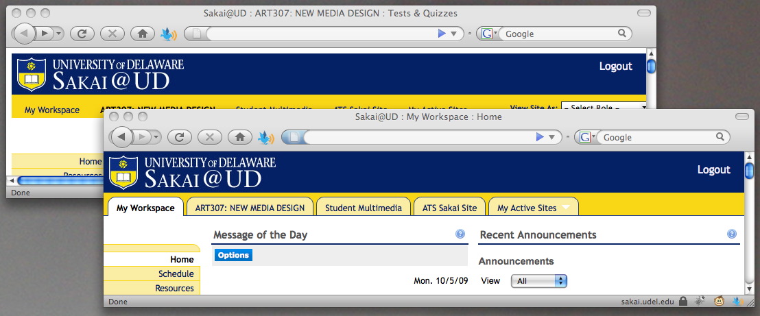
Task: Open help for Recent Announcements
Action: pyautogui.click(x=732, y=234)
